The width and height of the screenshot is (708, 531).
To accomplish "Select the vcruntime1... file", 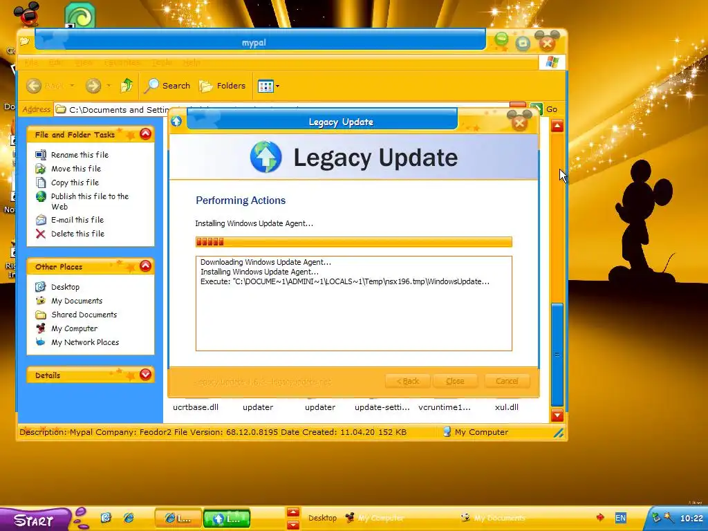I will [x=445, y=407].
